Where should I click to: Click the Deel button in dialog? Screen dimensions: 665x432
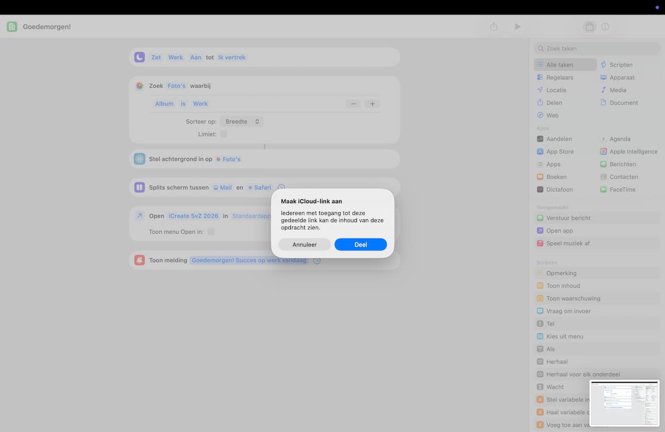click(360, 244)
